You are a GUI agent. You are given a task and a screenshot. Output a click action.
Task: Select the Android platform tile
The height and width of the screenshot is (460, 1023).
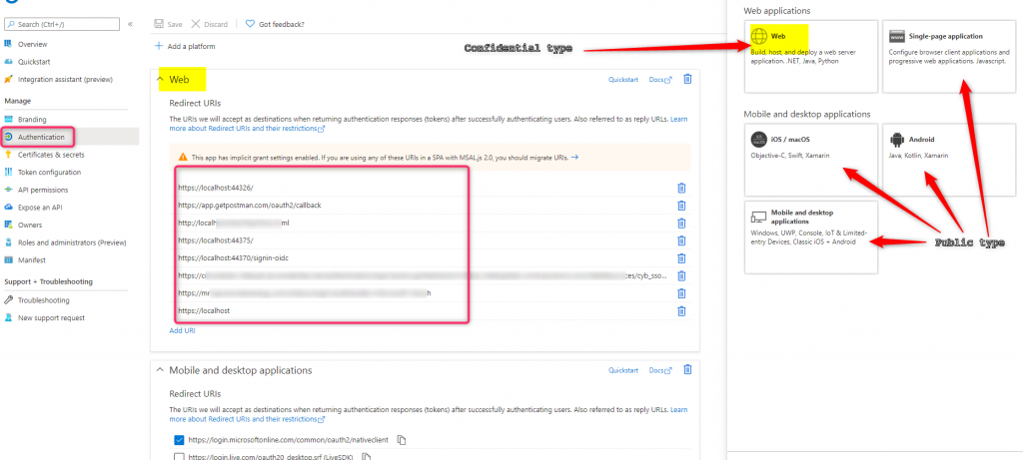(x=949, y=160)
